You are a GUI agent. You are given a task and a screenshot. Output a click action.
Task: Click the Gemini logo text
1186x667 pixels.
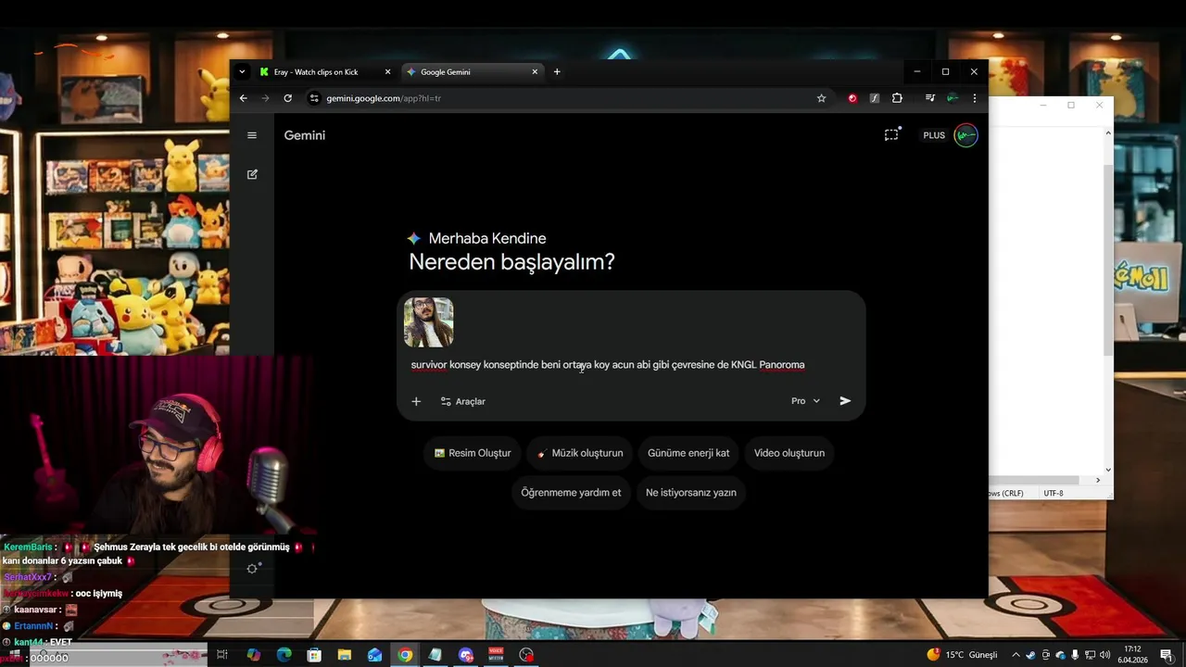pos(305,135)
